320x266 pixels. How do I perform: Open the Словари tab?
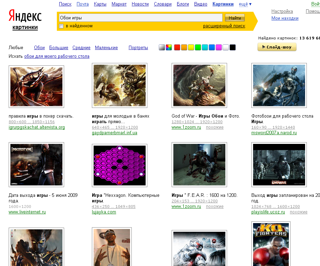(x=163, y=4)
